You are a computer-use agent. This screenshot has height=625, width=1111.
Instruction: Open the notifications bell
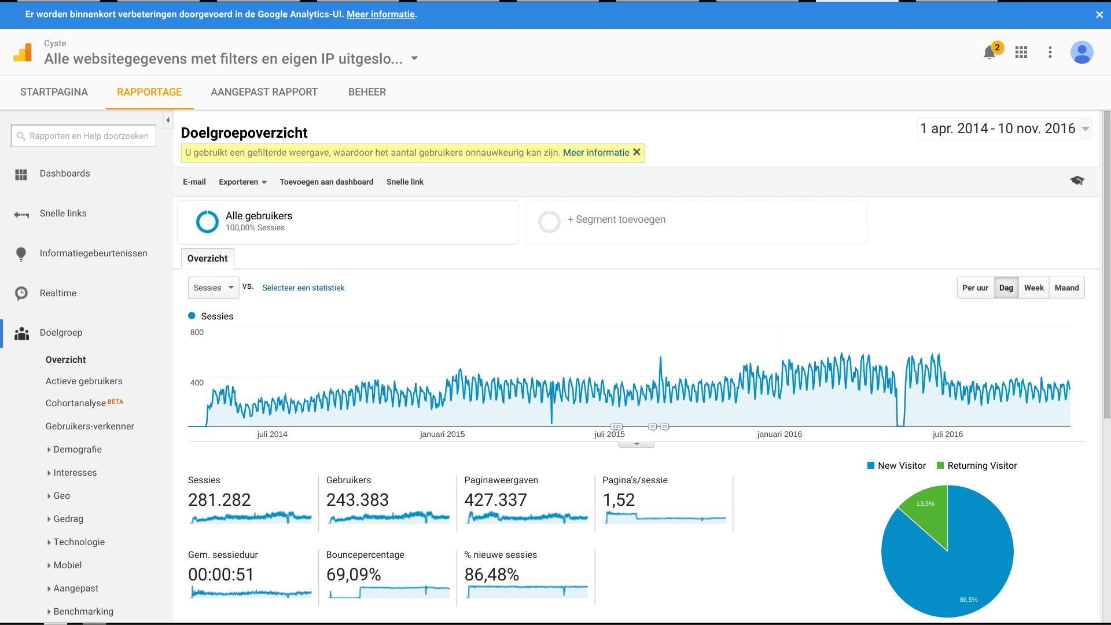pyautogui.click(x=990, y=52)
